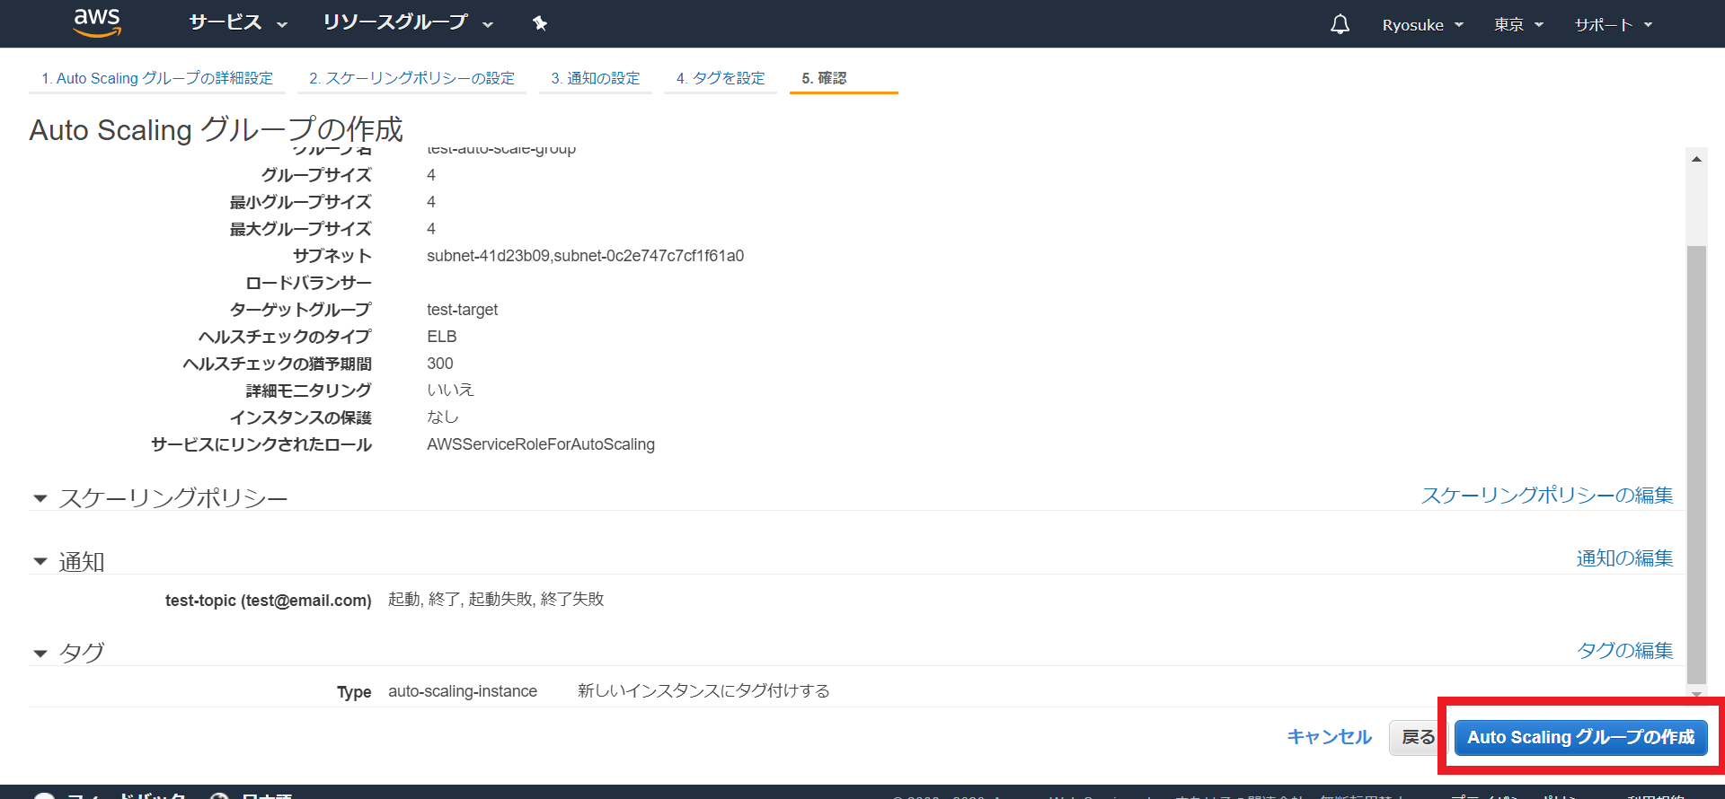This screenshot has width=1725, height=799.
Task: Collapse the スケーリングポリシー section
Action: pyautogui.click(x=40, y=498)
